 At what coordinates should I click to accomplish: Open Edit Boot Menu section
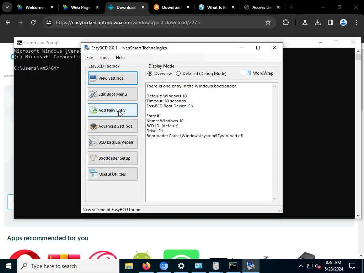(x=113, y=94)
